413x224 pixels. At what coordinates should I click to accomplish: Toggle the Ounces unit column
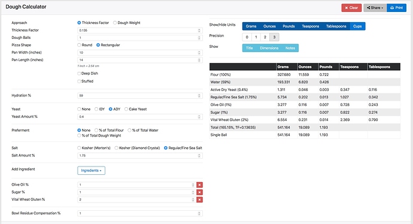tap(269, 26)
